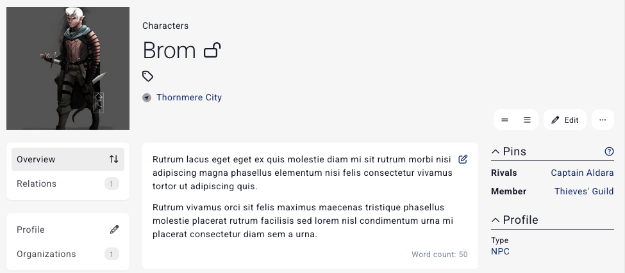Screen dimensions: 625x273
Task: Open the Pins help question mark icon
Action: click(x=609, y=152)
